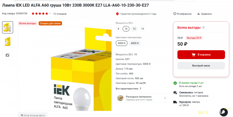Select the 8 W power option
This screenshot has width=233, height=117.
(119, 29)
